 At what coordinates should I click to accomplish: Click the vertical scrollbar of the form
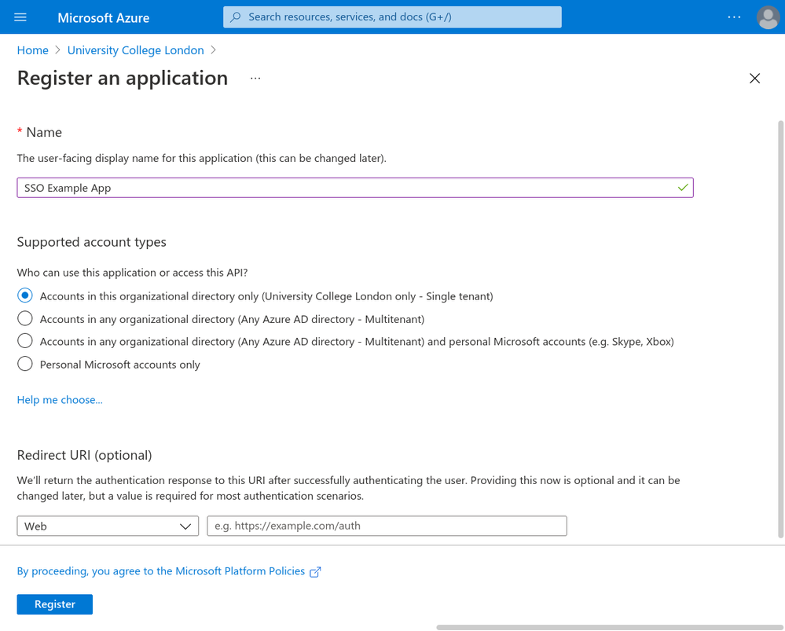click(781, 329)
